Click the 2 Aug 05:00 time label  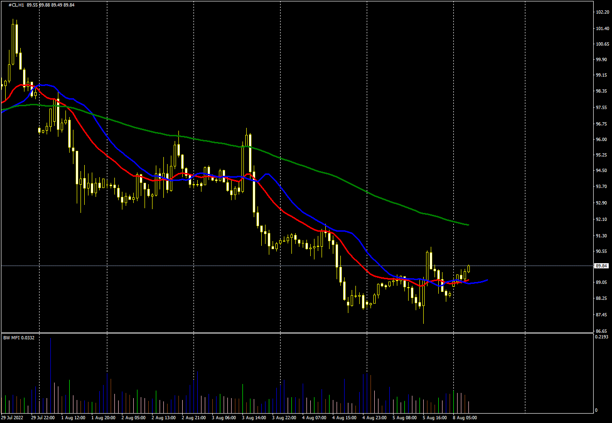click(133, 417)
